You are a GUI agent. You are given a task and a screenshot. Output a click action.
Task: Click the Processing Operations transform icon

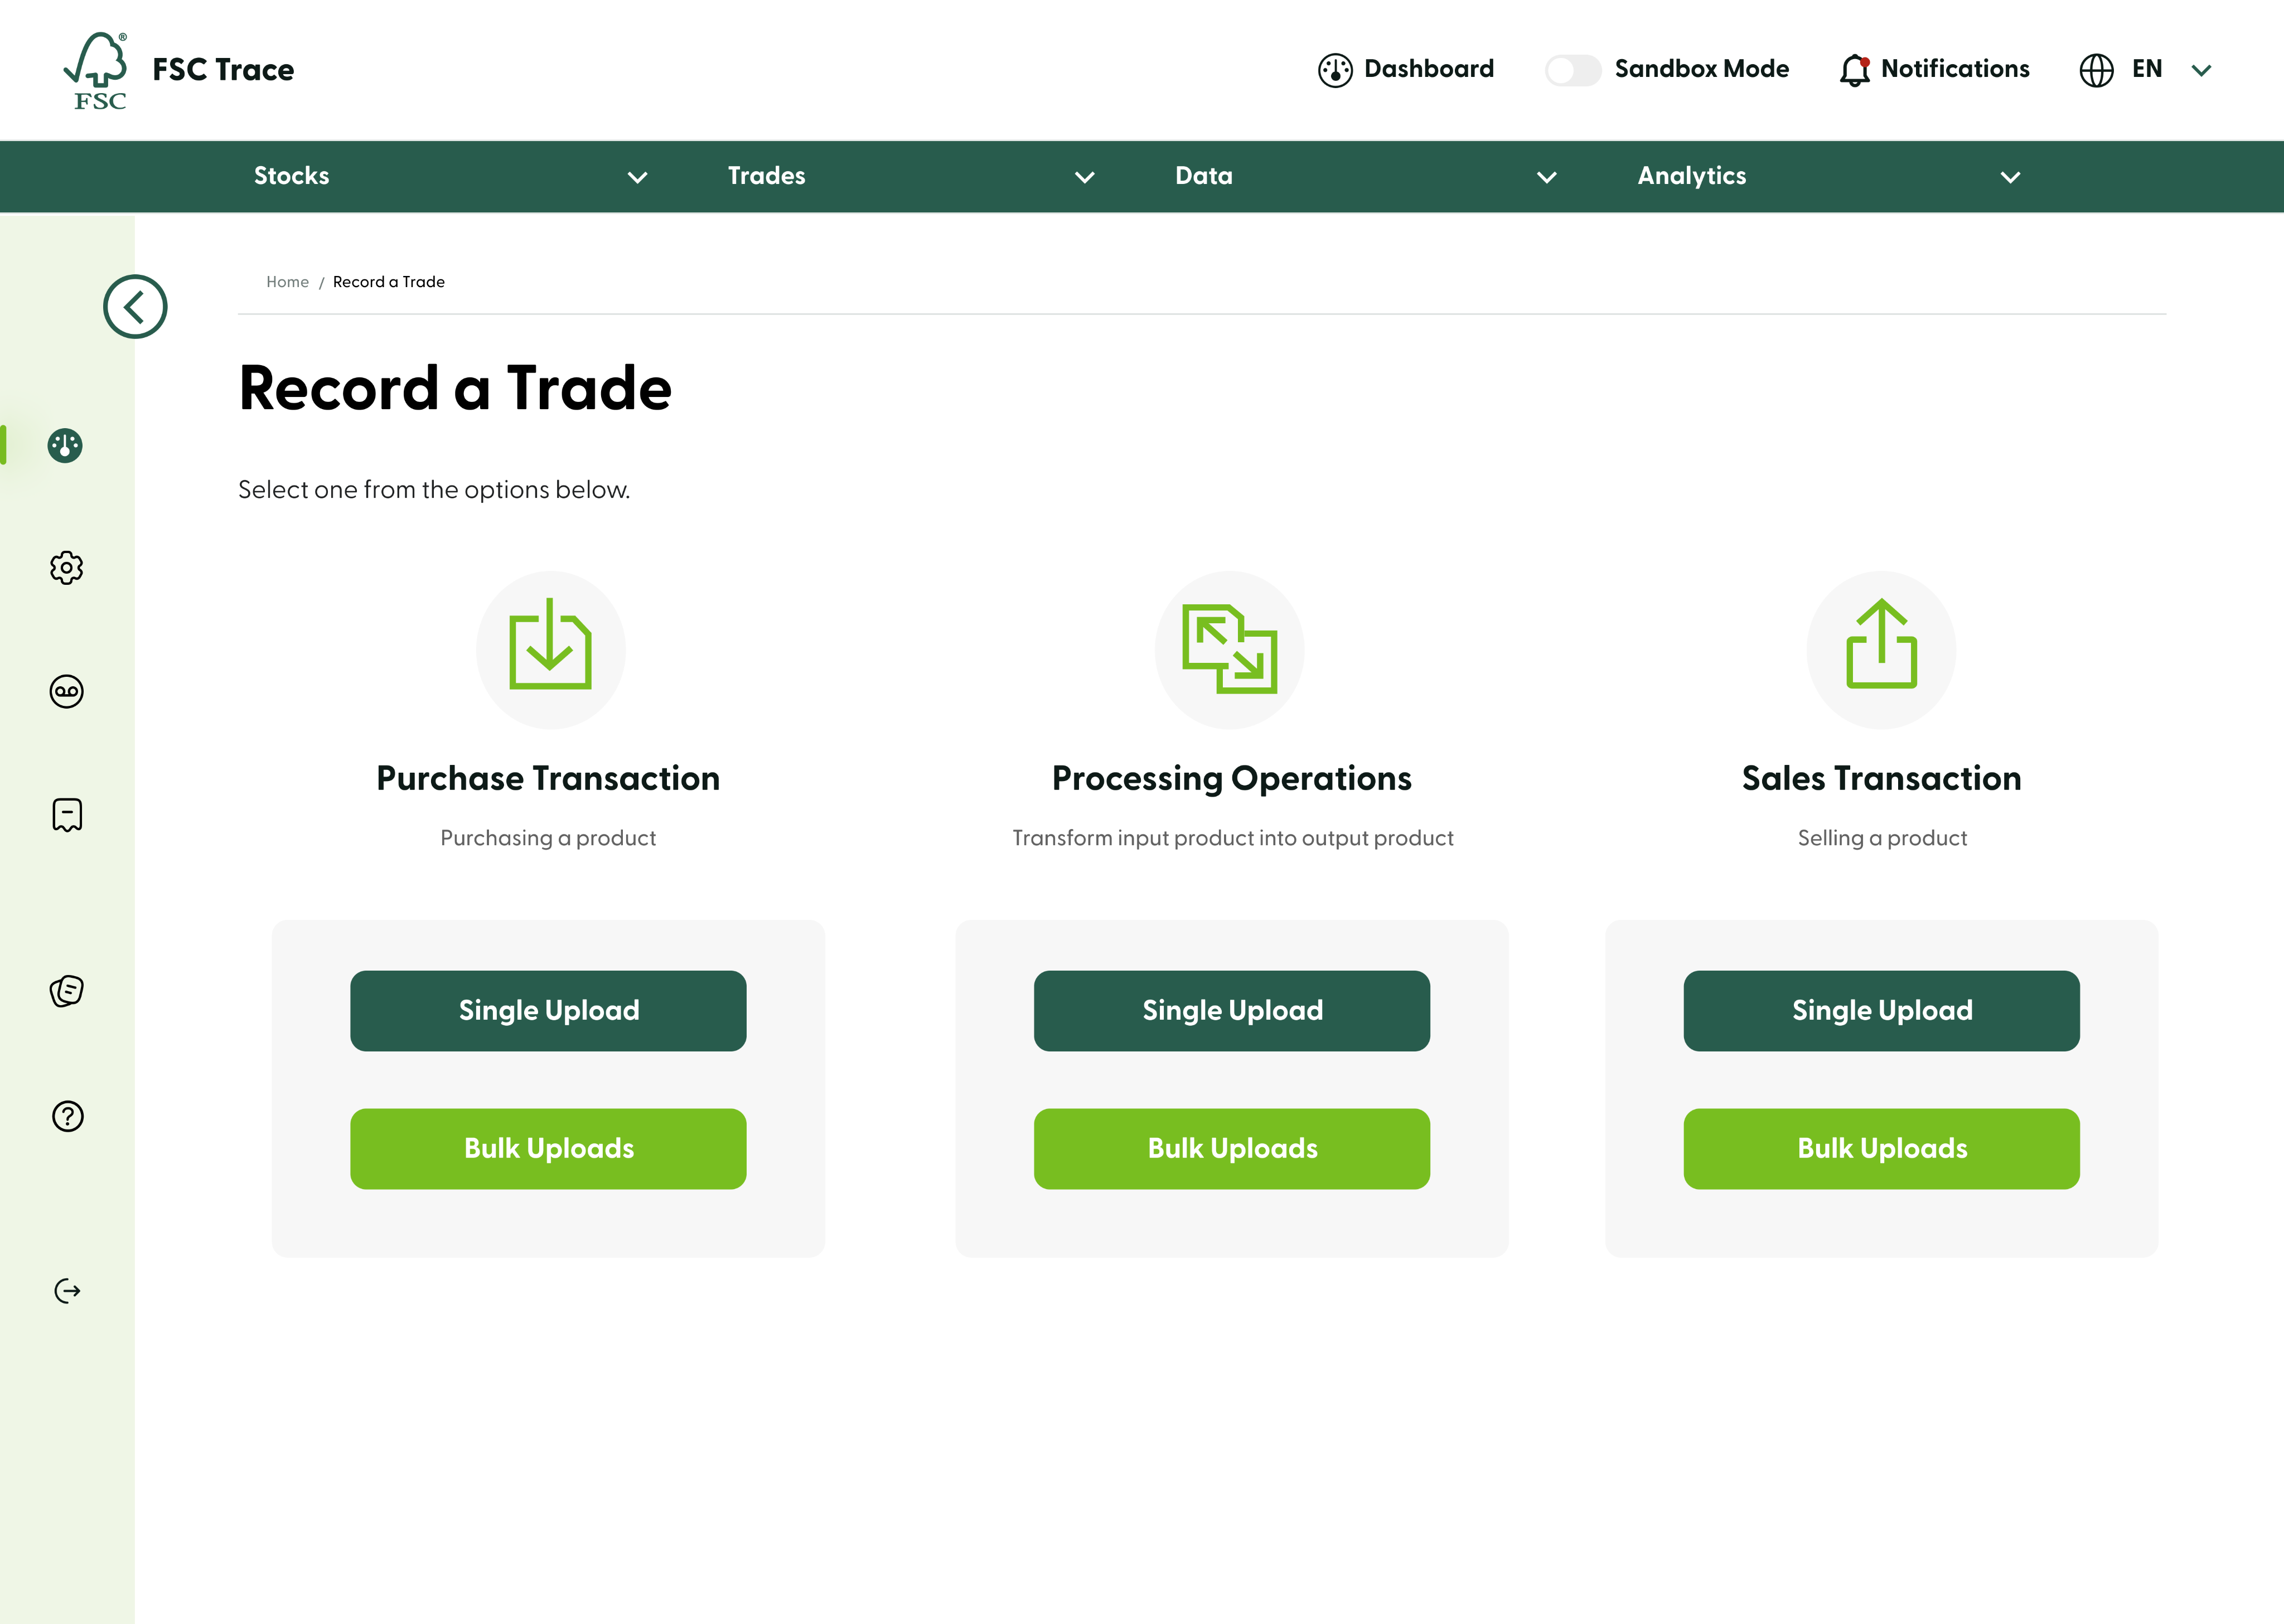[x=1229, y=648]
